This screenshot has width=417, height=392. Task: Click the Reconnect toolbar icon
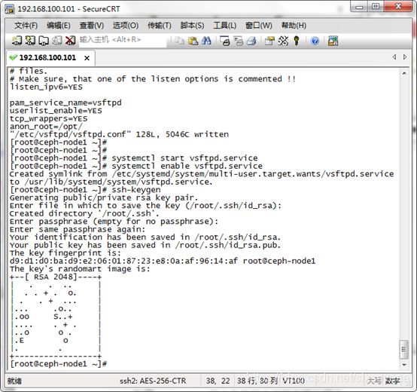tap(57, 41)
